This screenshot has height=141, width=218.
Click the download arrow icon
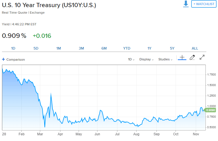point(186,4)
